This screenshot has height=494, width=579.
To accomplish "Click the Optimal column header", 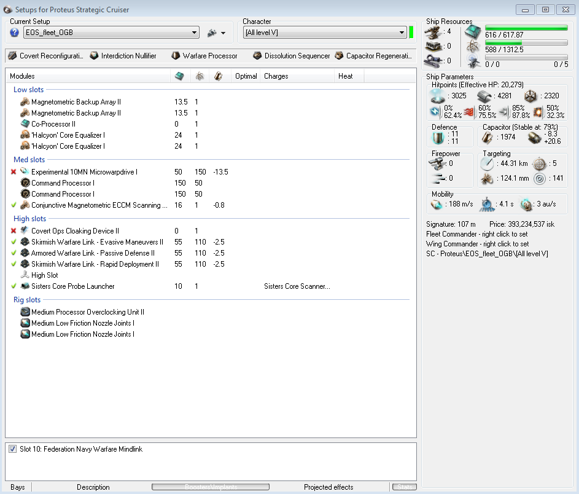I will (x=246, y=76).
